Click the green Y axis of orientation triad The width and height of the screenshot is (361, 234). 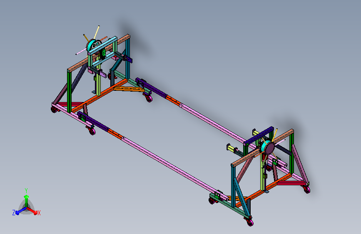coord(27,200)
